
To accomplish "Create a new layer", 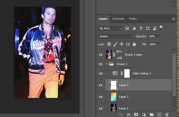I will point(159,114).
